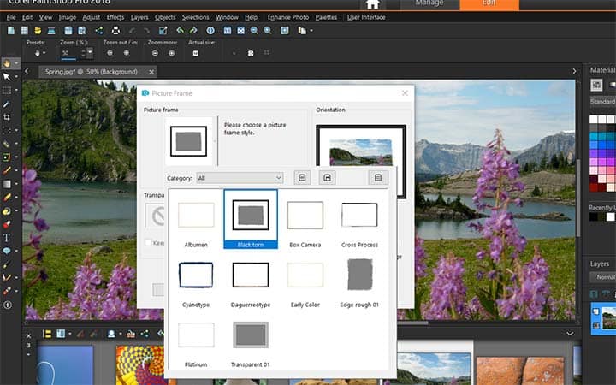Click the green Undo arrow icon
This screenshot has width=616, height=385.
point(180,31)
